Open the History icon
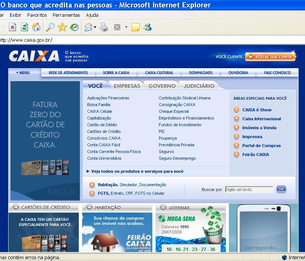305x261 pixels. point(74,27)
